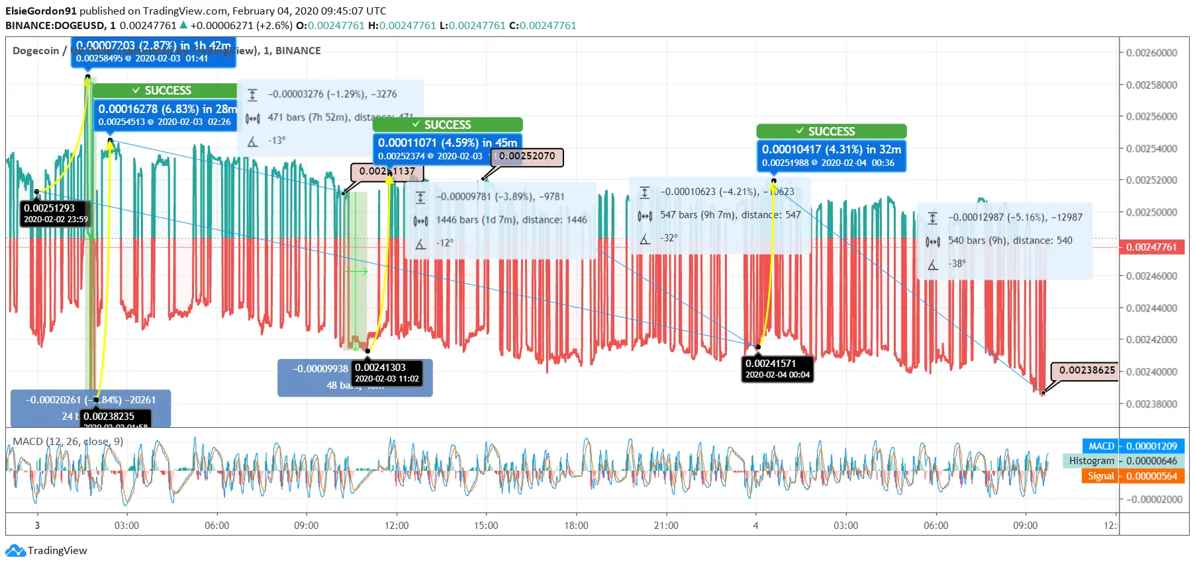
Task: Click SUCCESS label above 4.31% in 32m
Action: click(x=832, y=131)
